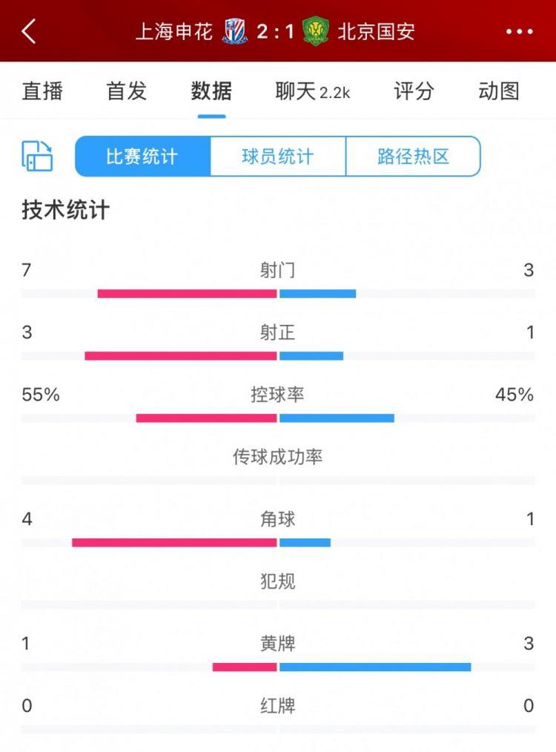Image resolution: width=556 pixels, height=752 pixels.
Task: Open the 动图 tab
Action: (499, 91)
